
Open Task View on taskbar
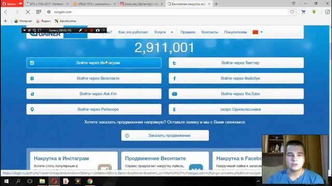click(x=30, y=181)
